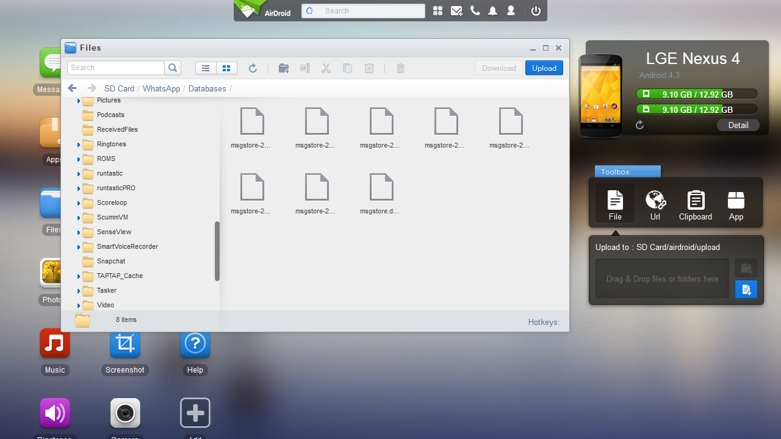Image resolution: width=781 pixels, height=439 pixels.
Task: Click the new message icon in AirDroid top bar
Action: (456, 11)
